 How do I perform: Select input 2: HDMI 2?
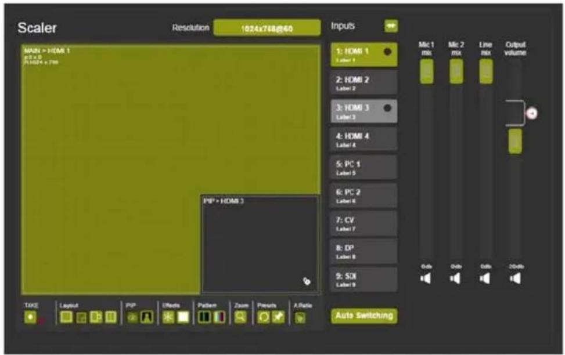pos(364,83)
